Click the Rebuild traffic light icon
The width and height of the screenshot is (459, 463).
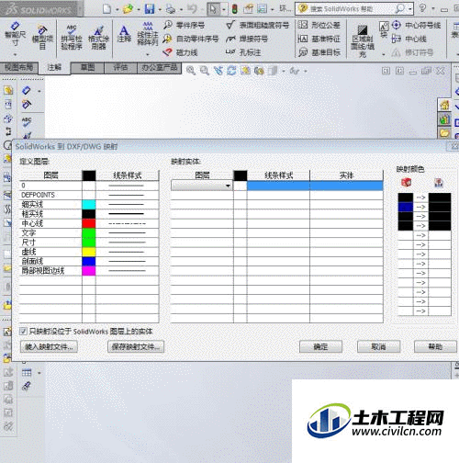(234, 9)
